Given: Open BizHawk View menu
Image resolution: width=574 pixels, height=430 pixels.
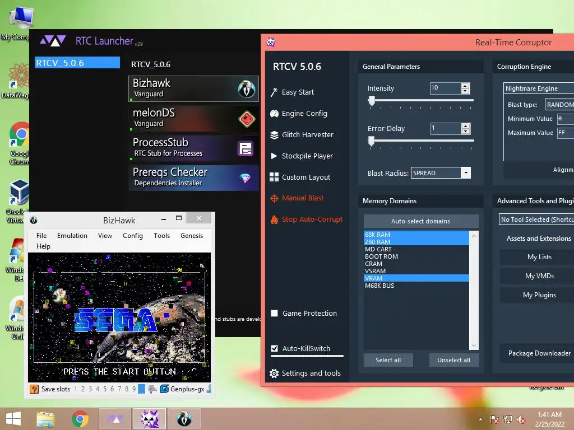Looking at the screenshot, I should tap(105, 236).
